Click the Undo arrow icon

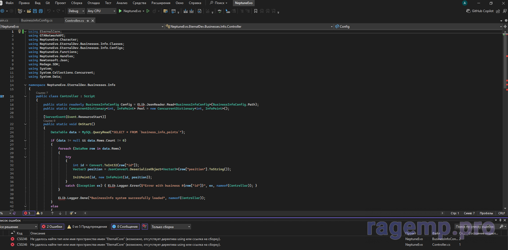(x=49, y=11)
